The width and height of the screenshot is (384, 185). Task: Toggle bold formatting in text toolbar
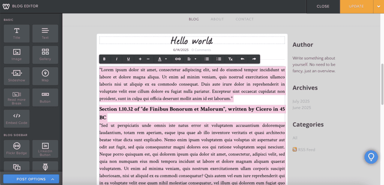click(x=104, y=59)
